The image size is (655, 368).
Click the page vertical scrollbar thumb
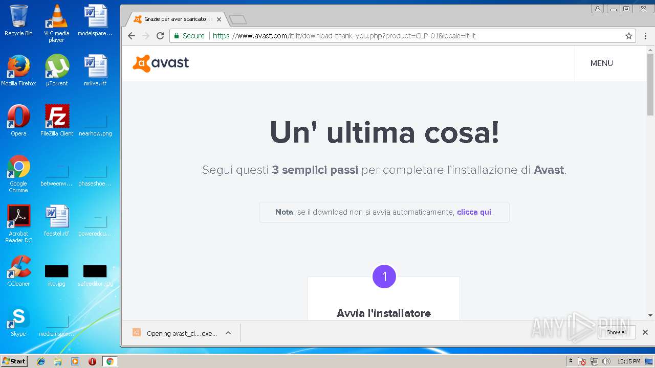tap(650, 84)
